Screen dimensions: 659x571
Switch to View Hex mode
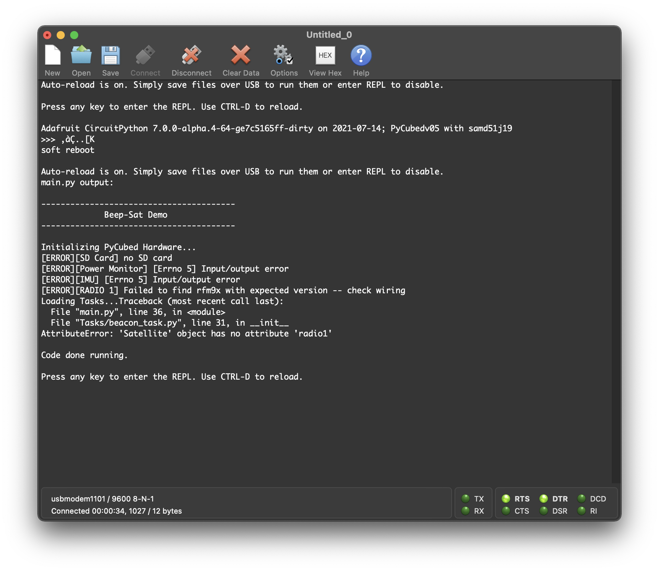pos(325,55)
